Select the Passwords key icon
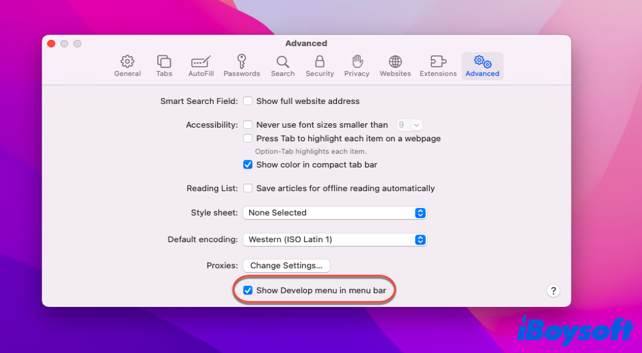Viewport: 642px width, 353px height. (241, 66)
